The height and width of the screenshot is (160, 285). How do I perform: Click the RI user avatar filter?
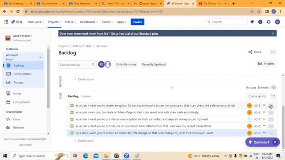[101, 64]
